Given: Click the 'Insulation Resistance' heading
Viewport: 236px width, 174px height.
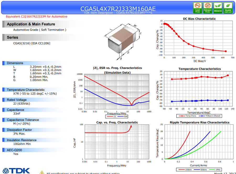Looking at the screenshot, I should 22,140.
